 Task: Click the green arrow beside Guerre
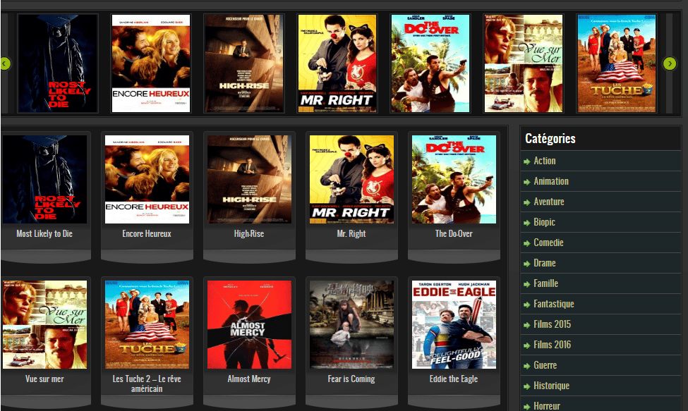click(x=527, y=366)
